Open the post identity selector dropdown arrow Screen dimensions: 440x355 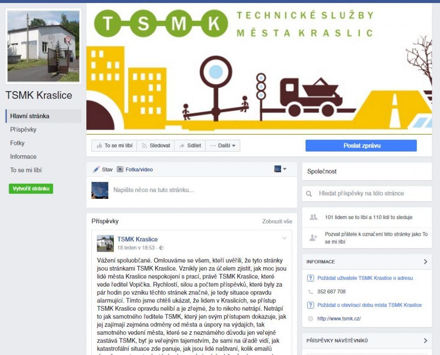tap(285, 169)
